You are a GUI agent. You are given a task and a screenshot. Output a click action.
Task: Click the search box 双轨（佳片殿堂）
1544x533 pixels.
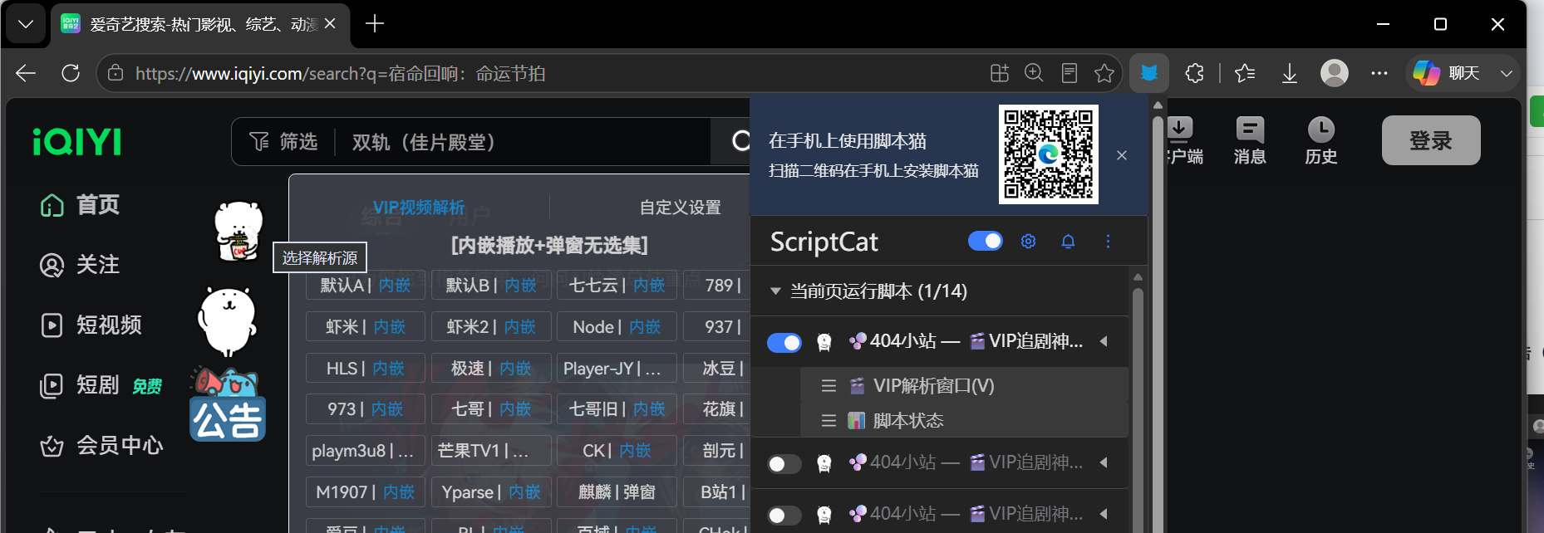524,142
